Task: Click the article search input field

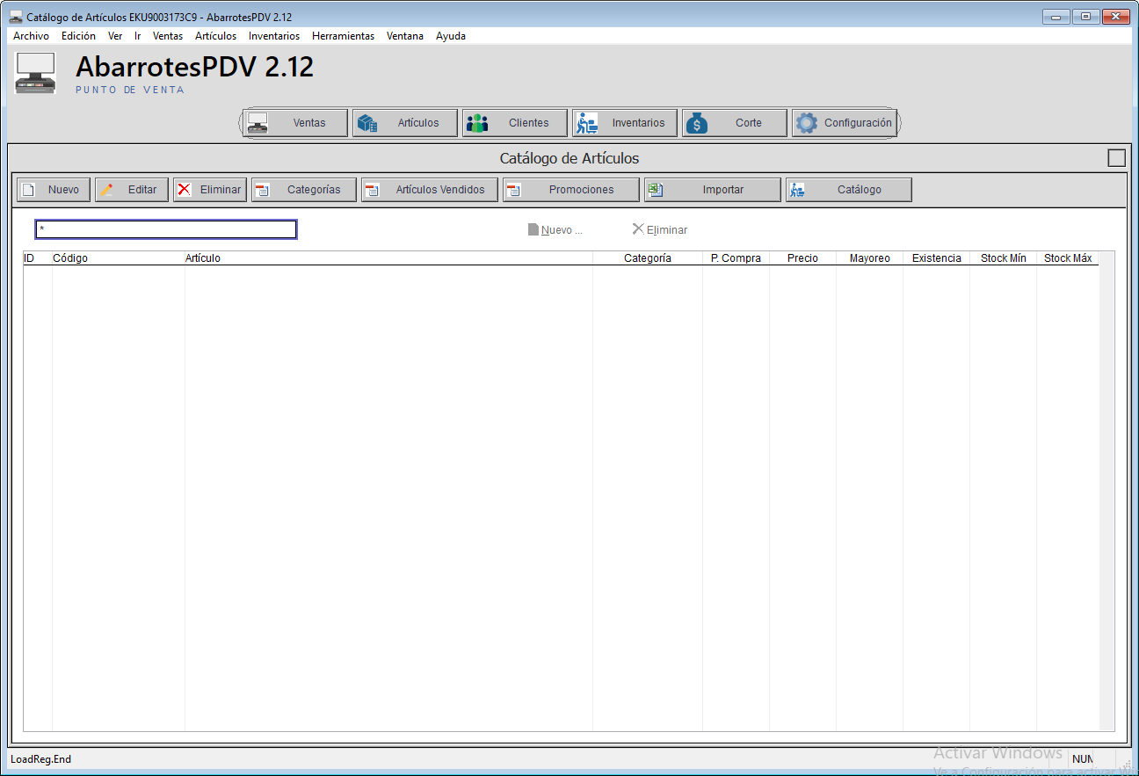Action: (x=166, y=229)
